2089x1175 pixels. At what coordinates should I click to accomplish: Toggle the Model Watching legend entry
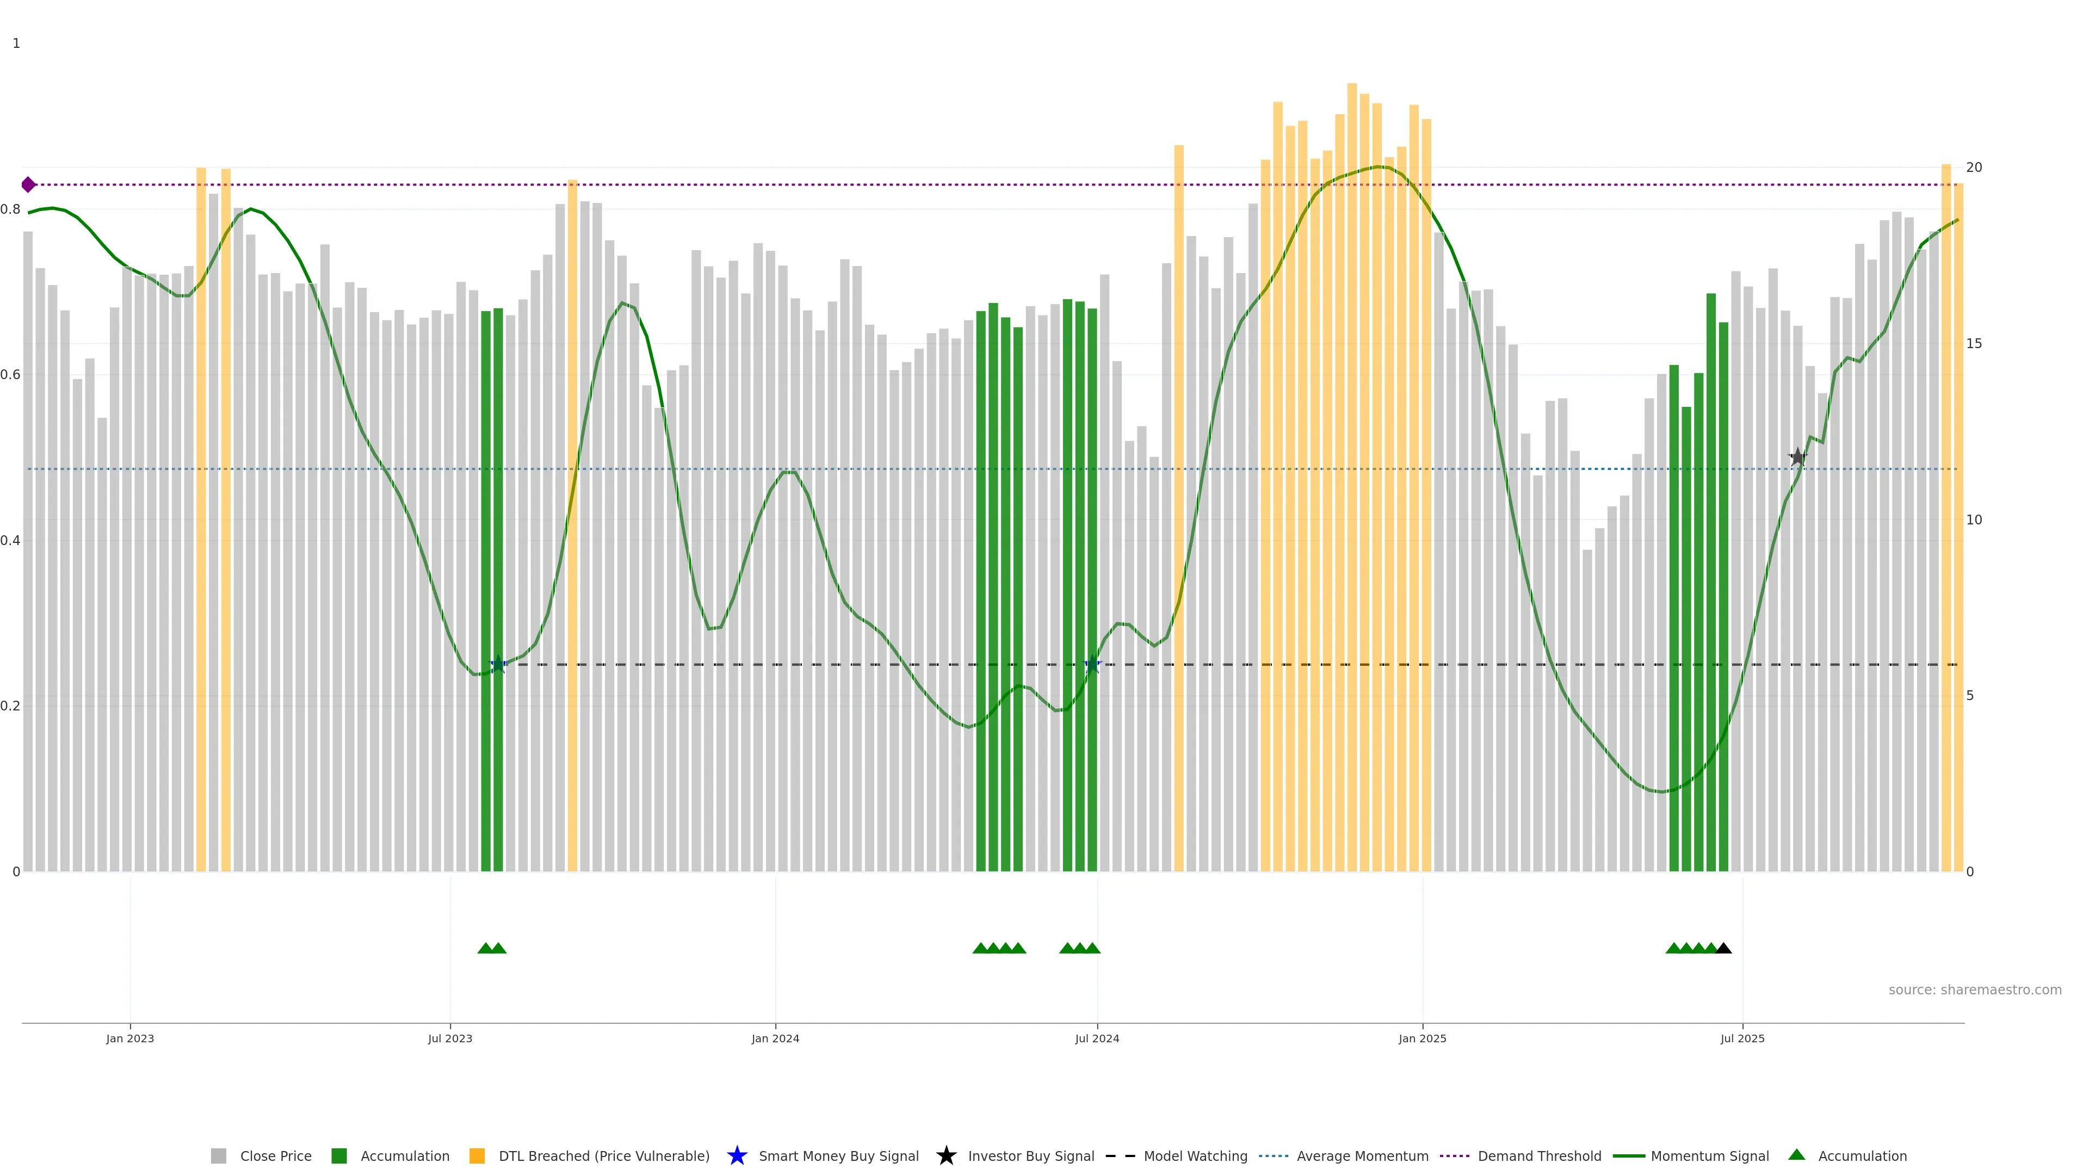tap(1195, 1155)
